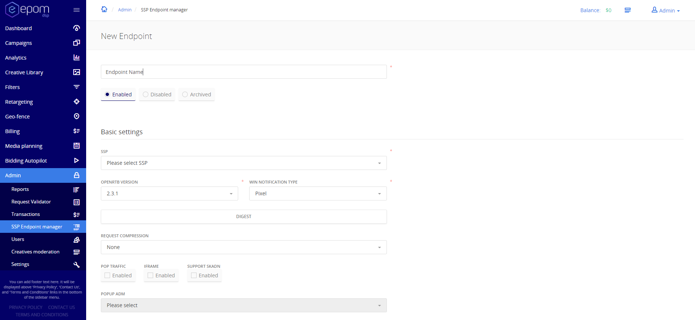Click the Dashboard gauge icon
Screen dimensions: 695x320
(x=77, y=28)
